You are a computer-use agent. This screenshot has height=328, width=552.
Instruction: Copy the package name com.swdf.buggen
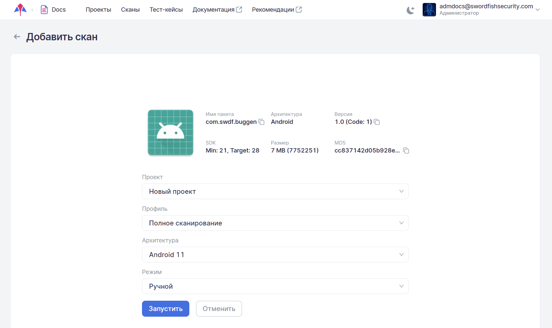coord(262,122)
